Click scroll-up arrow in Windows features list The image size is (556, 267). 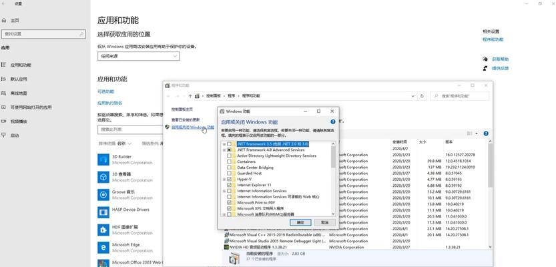[333, 144]
